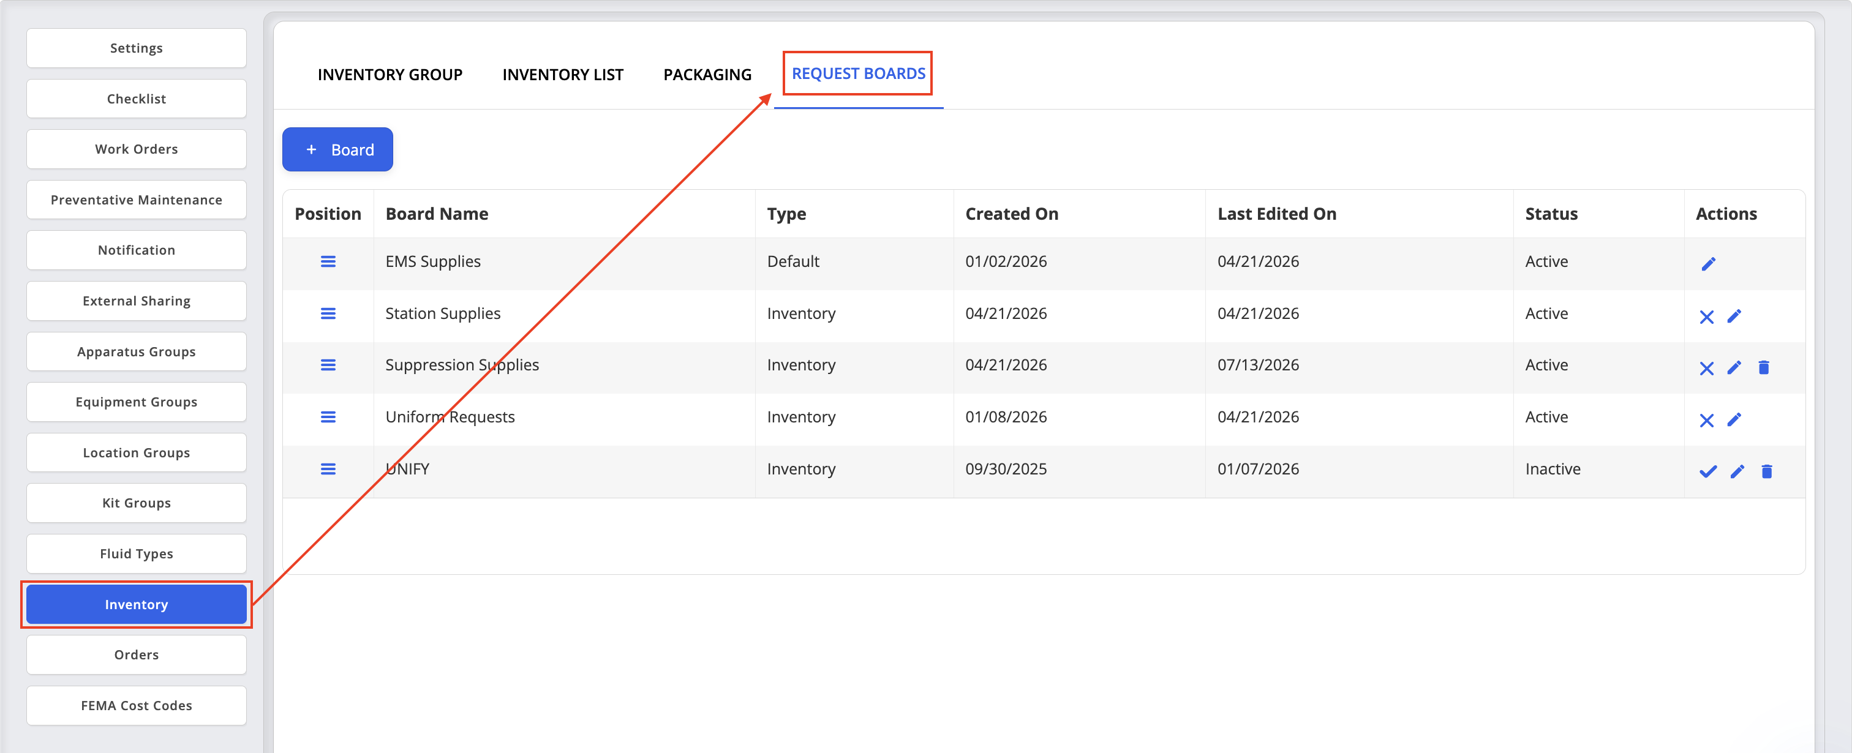Open Notification settings
The width and height of the screenshot is (1852, 753).
[x=137, y=250]
